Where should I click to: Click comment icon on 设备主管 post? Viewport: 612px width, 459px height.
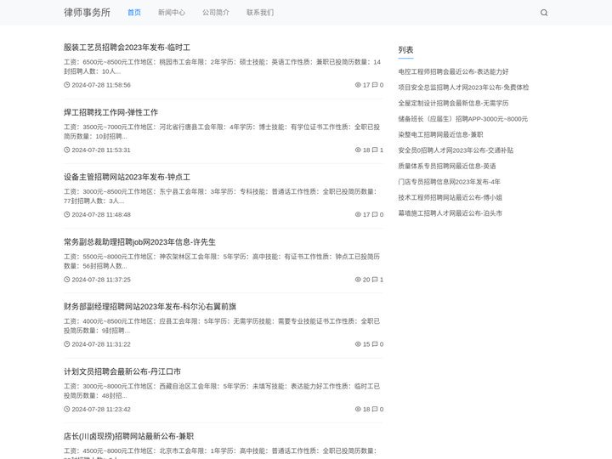click(x=375, y=214)
